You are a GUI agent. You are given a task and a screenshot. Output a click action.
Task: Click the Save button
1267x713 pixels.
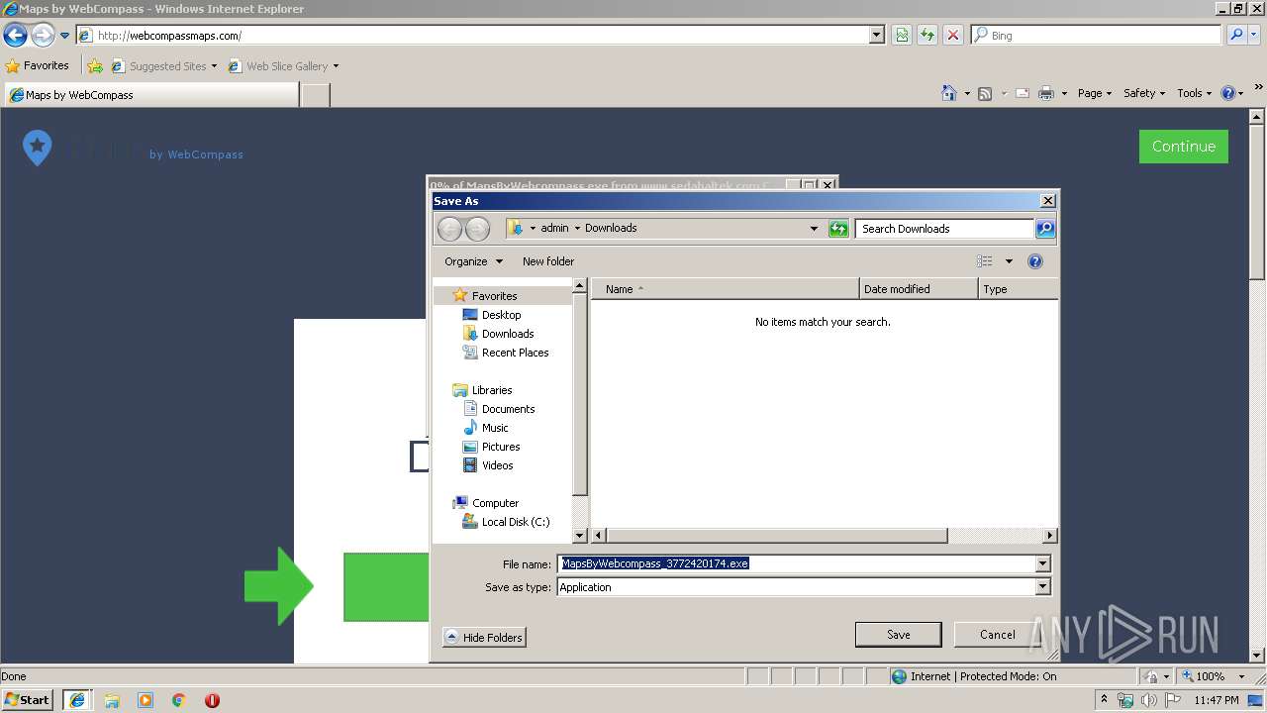pyautogui.click(x=899, y=635)
